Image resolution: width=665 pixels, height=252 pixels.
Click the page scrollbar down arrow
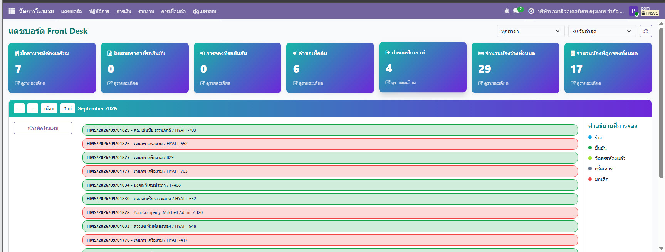[662, 249]
